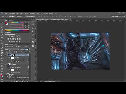
Task: Click the Fläche fill value field
Action: [x=27, y=52]
